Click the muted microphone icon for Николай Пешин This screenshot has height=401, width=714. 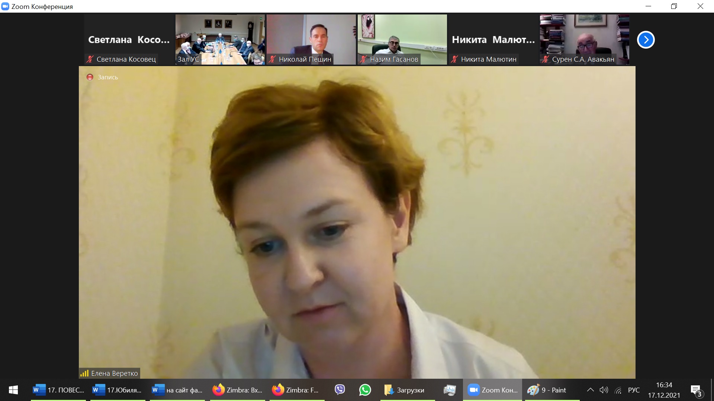(272, 59)
